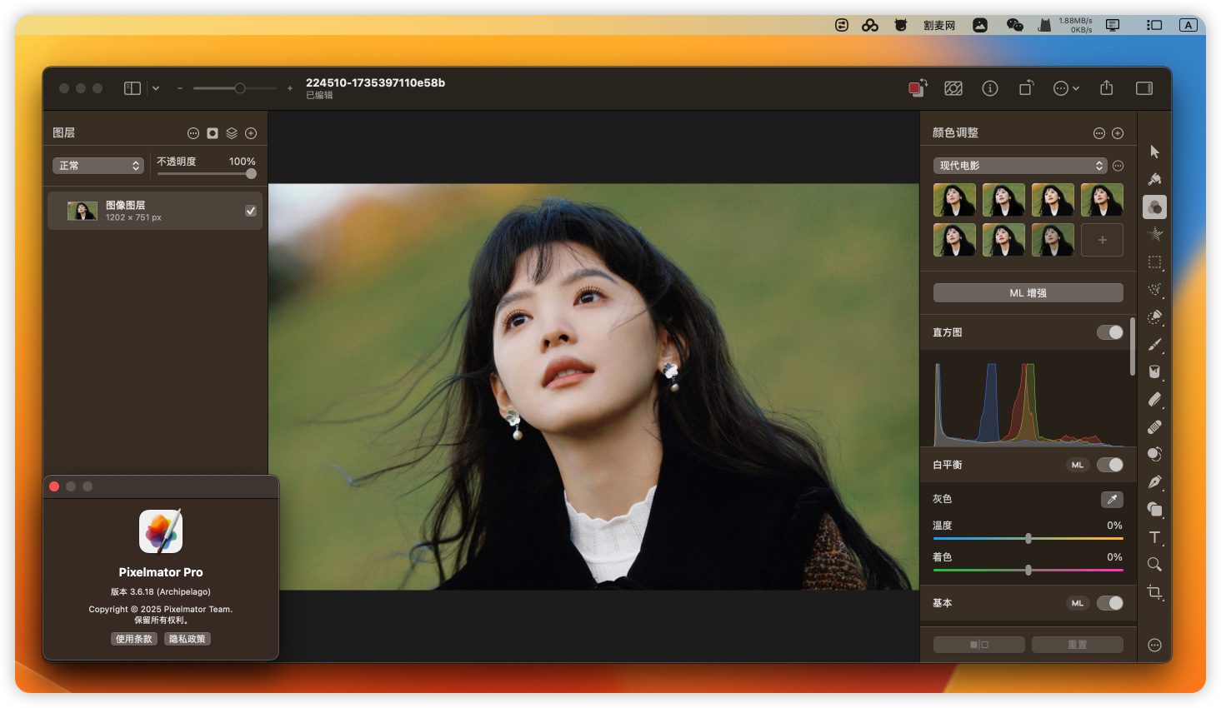Open the 使用条款 terms button

coord(133,639)
